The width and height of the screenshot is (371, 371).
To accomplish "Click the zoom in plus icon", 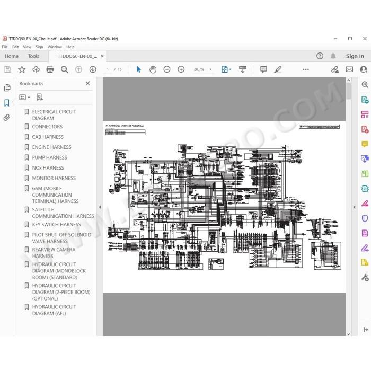I will pos(181,69).
